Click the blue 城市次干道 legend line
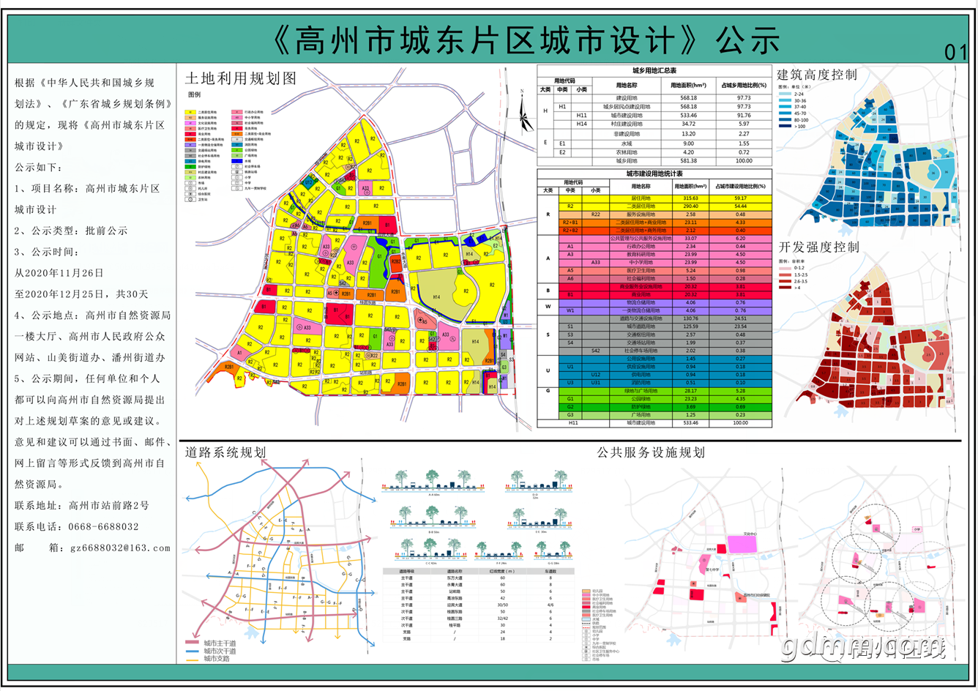The image size is (978, 691). click(193, 651)
